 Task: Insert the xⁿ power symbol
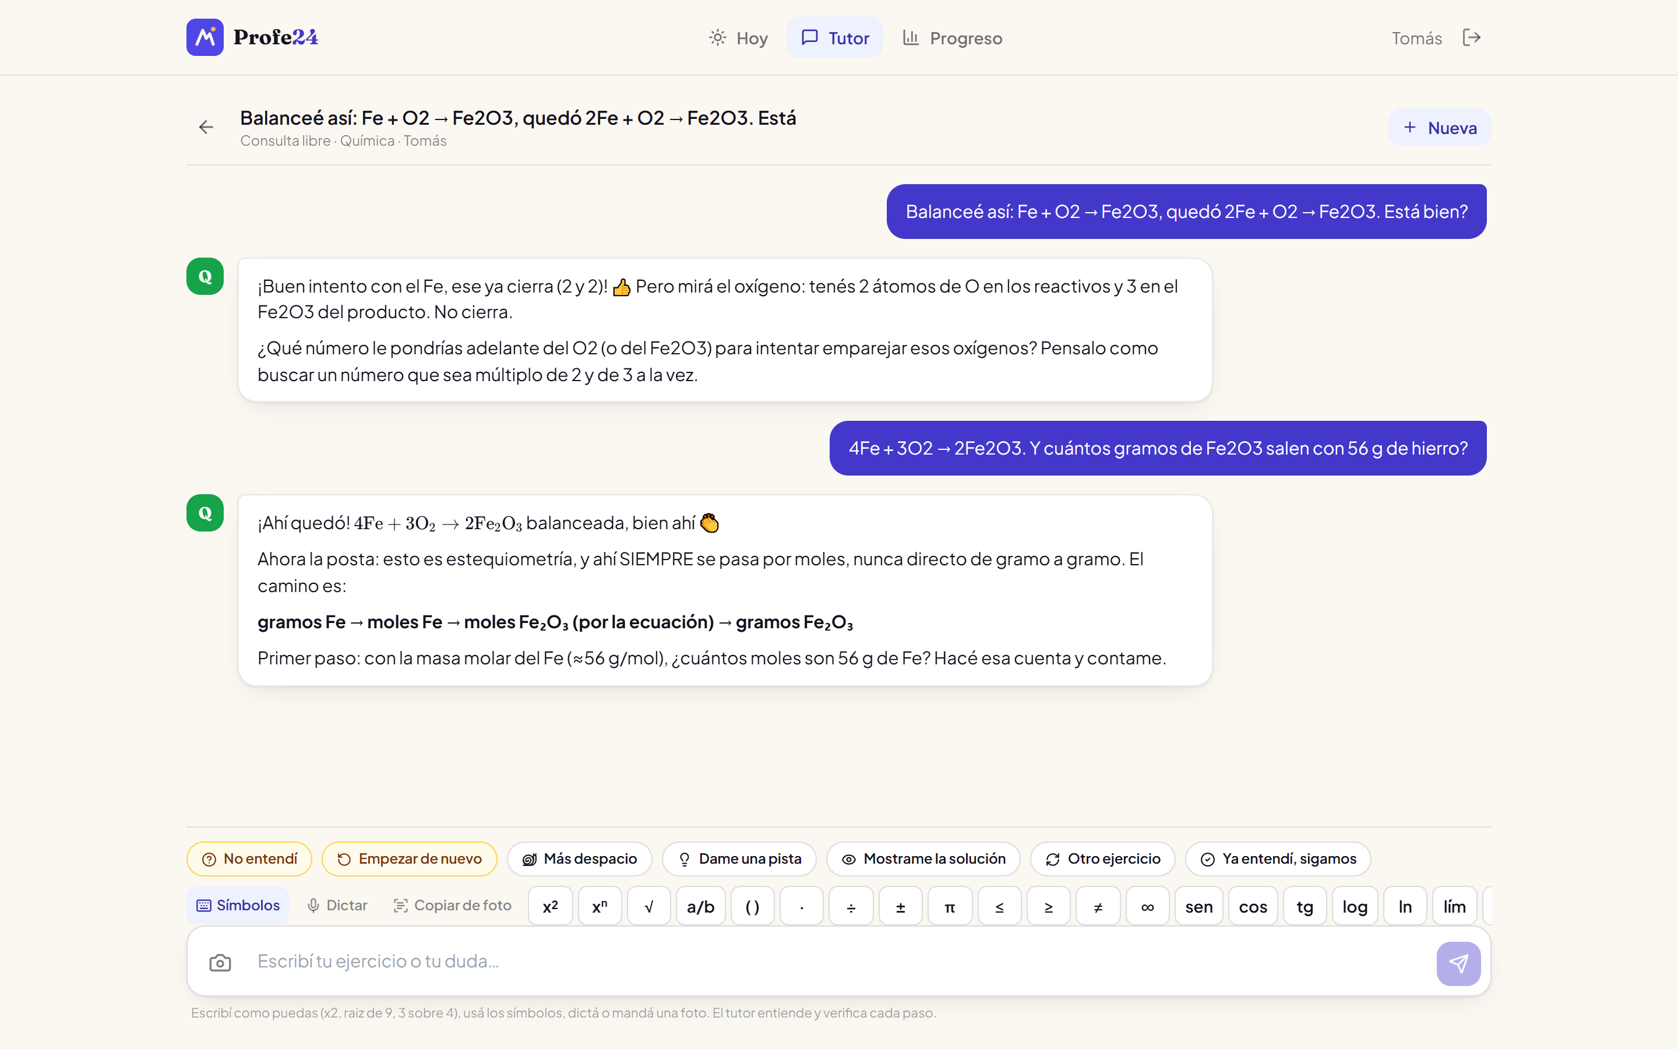pos(600,906)
